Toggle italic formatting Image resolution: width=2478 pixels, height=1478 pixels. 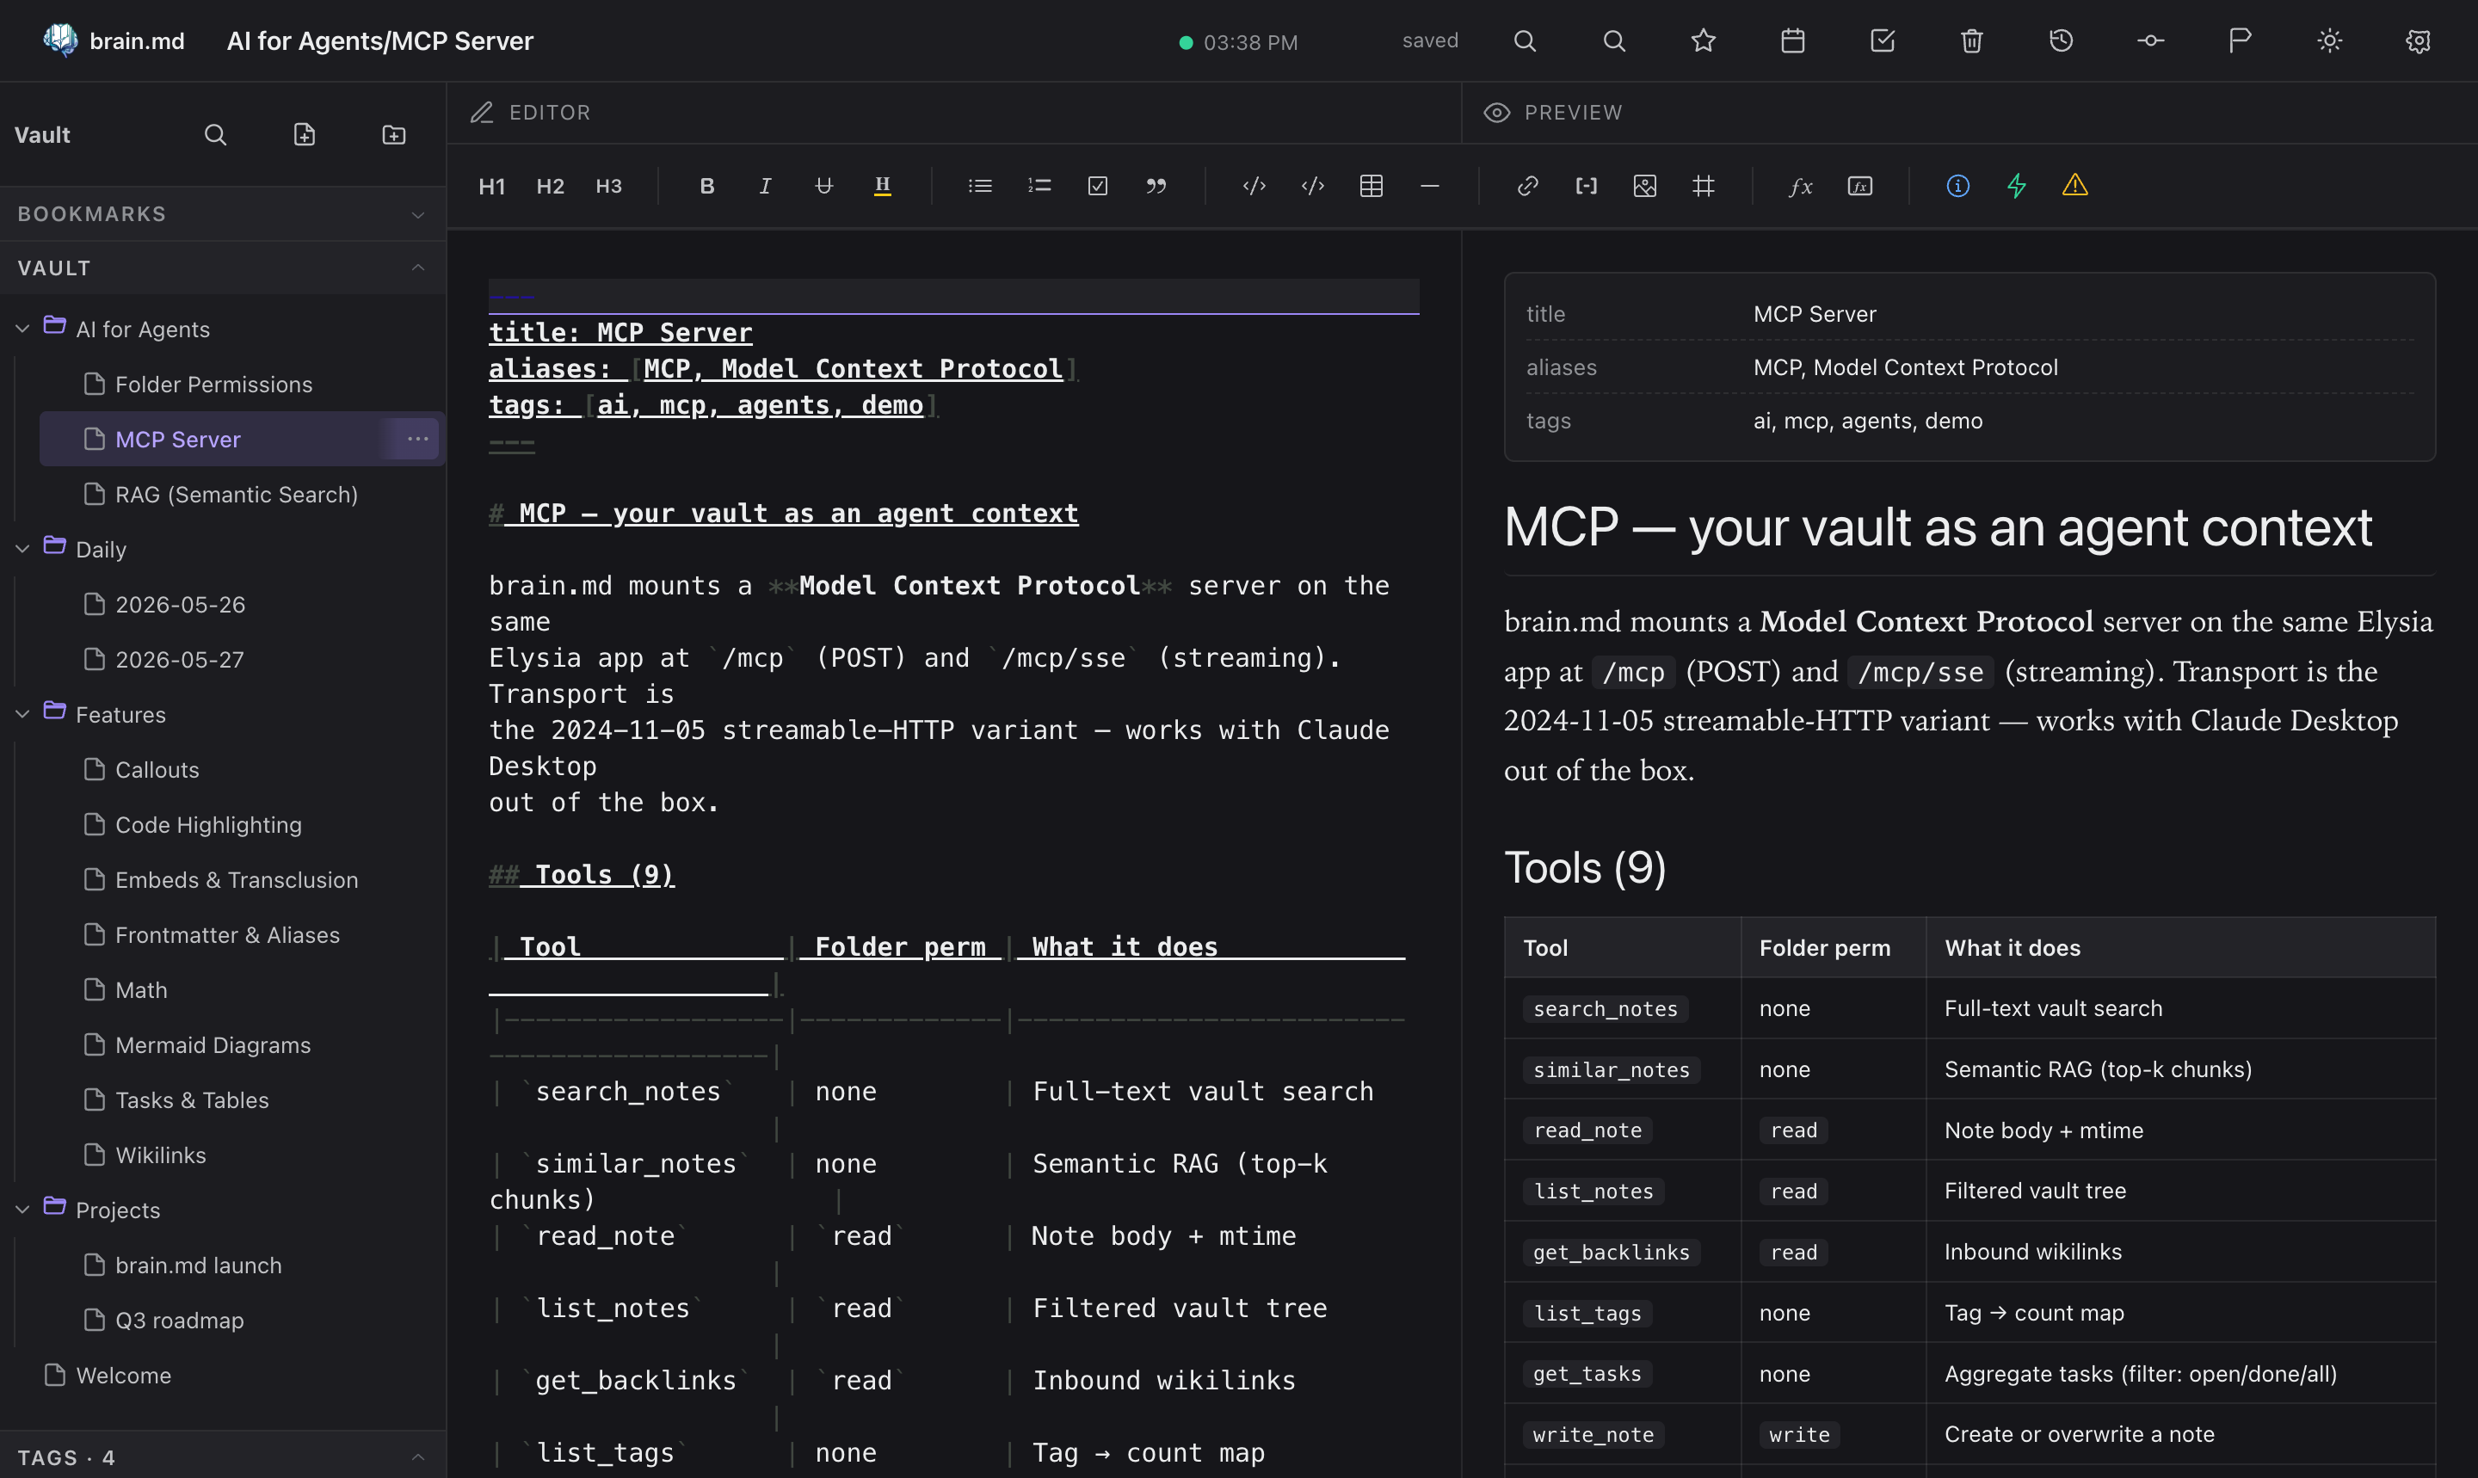(765, 186)
